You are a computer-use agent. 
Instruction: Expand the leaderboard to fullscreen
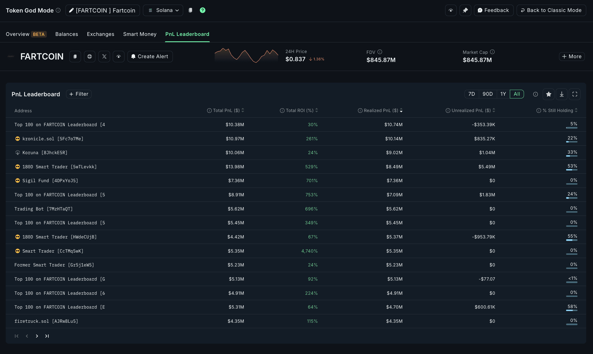575,94
